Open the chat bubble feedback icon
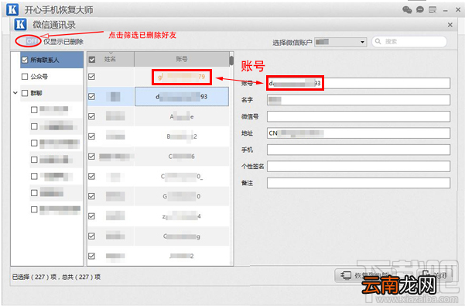Viewport: 465px width, 307px height. tap(420, 10)
